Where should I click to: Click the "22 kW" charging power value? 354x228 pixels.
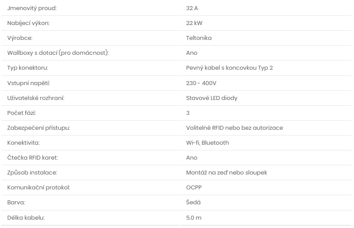194,23
